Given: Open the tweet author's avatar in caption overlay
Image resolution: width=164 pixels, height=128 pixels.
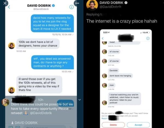Looking at the screenshot, I should (5, 102).
